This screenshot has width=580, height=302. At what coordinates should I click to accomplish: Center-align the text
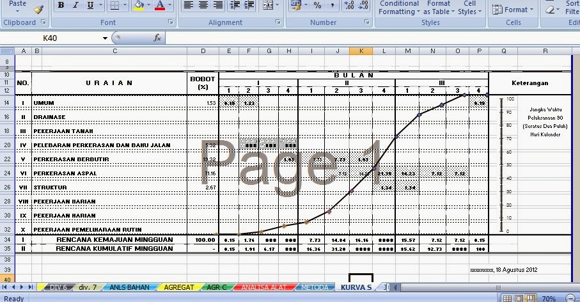pos(203,5)
